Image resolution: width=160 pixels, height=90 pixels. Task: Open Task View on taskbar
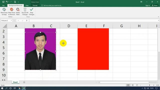(15, 88)
